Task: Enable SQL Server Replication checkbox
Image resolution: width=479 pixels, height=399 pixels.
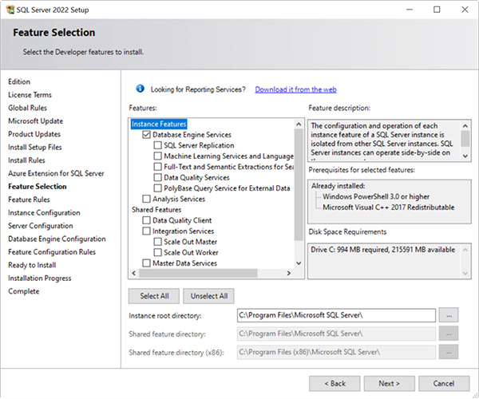Action: pos(157,145)
